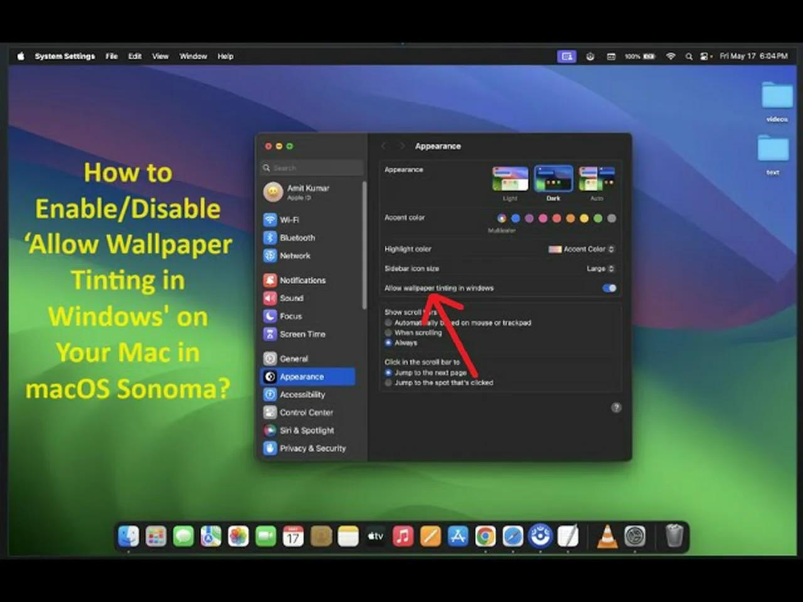The width and height of the screenshot is (803, 602).
Task: Select the Auto appearance thumbnail
Action: (597, 179)
